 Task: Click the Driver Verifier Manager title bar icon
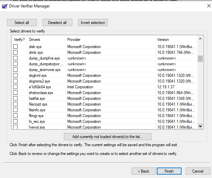click(4, 6)
